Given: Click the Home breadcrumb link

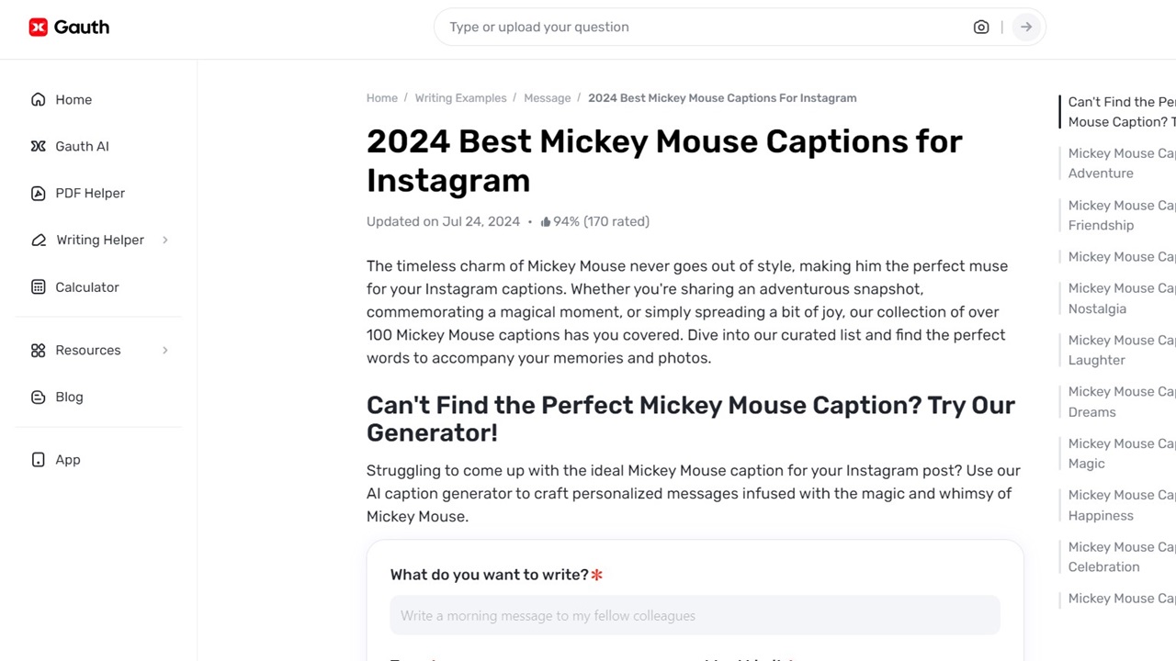Looking at the screenshot, I should 382,97.
